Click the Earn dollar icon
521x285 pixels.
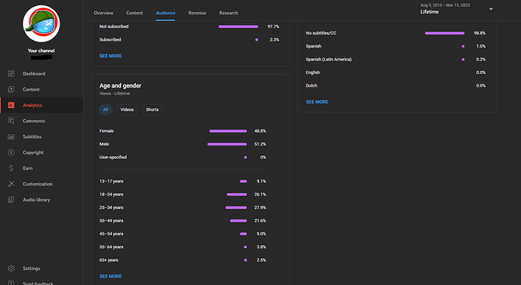click(11, 168)
